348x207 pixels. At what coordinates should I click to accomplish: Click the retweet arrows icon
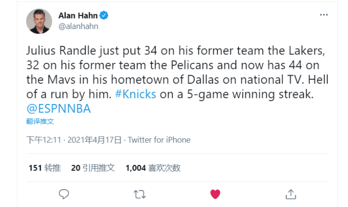pos(140,193)
